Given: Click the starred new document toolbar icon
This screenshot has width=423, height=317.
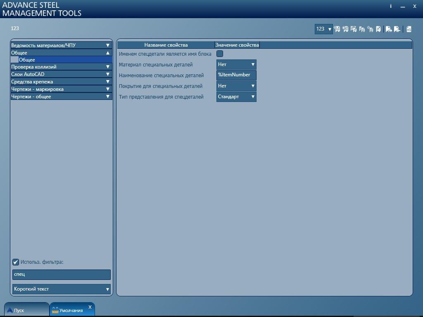Looking at the screenshot, I should point(345,29).
